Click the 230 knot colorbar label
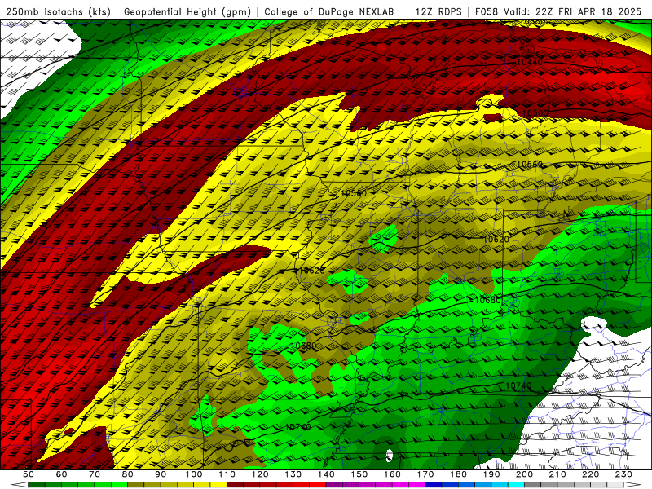Viewport: 652px width, 489px height. [624, 474]
